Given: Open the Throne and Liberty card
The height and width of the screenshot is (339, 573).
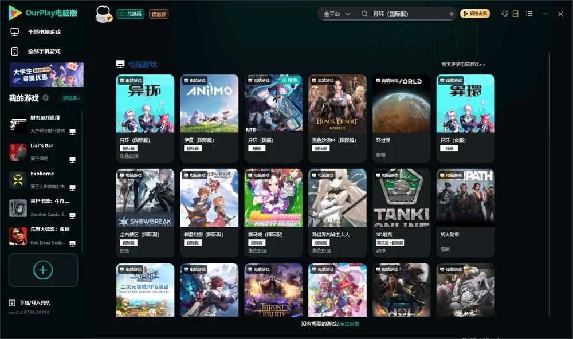Looking at the screenshot, I should (273, 290).
